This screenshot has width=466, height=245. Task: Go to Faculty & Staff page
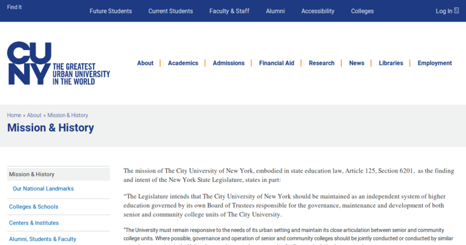229,11
